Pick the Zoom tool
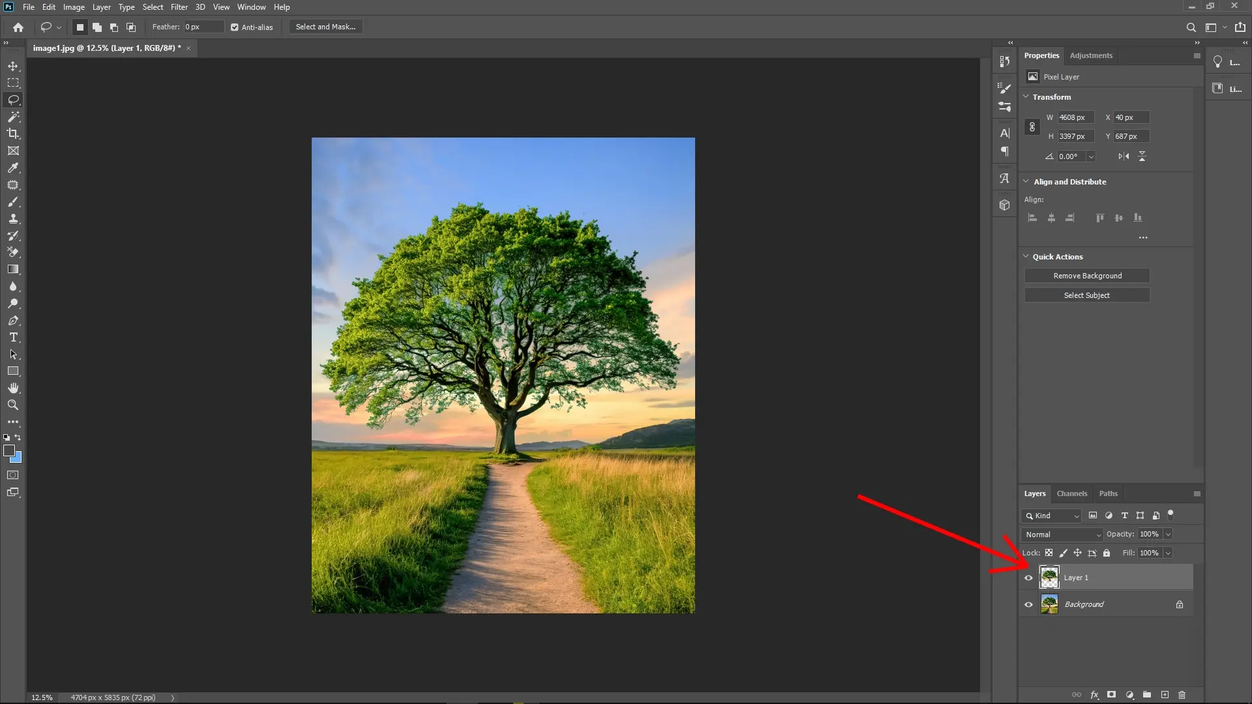1252x704 pixels. pyautogui.click(x=13, y=405)
